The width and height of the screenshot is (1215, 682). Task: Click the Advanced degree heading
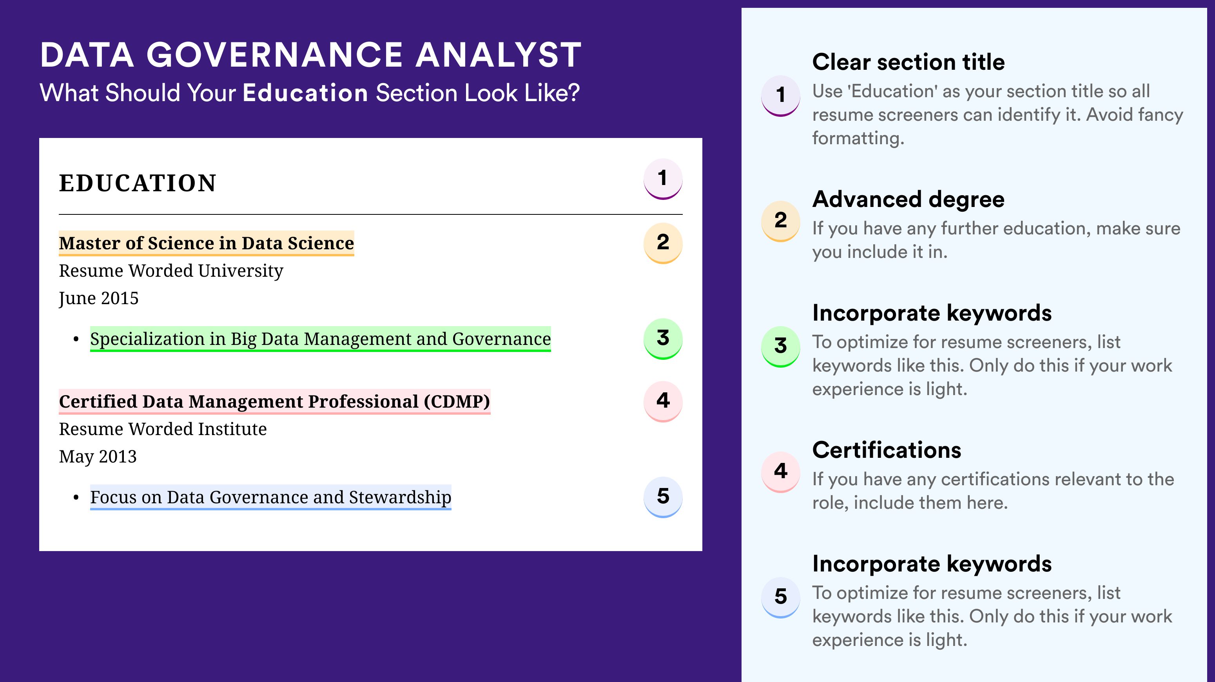point(909,200)
